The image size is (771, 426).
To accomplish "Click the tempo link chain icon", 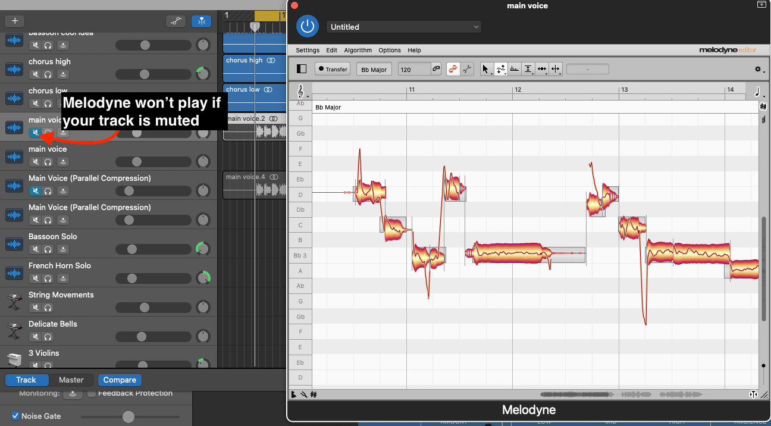I will pyautogui.click(x=437, y=69).
